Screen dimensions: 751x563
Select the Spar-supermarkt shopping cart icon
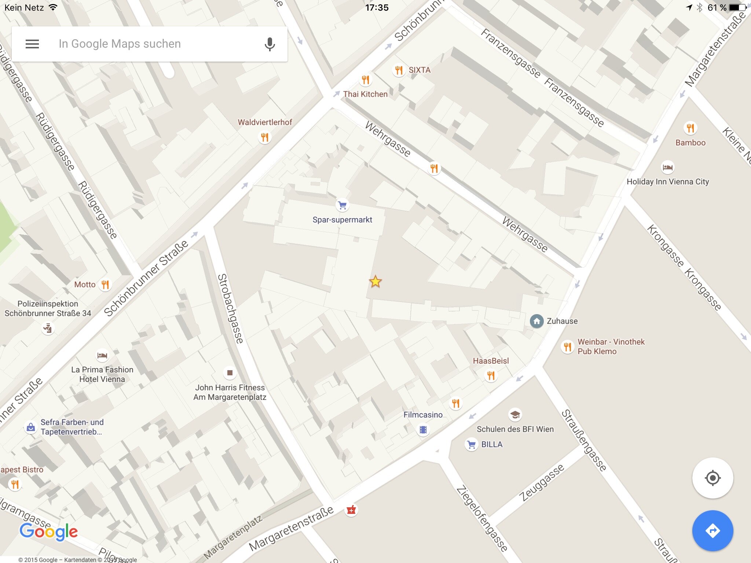click(342, 205)
